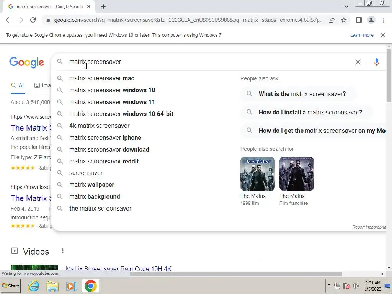Launch Internet Explorer from the taskbar
Image resolution: width=392 pixels, height=294 pixels.
[x=34, y=286]
